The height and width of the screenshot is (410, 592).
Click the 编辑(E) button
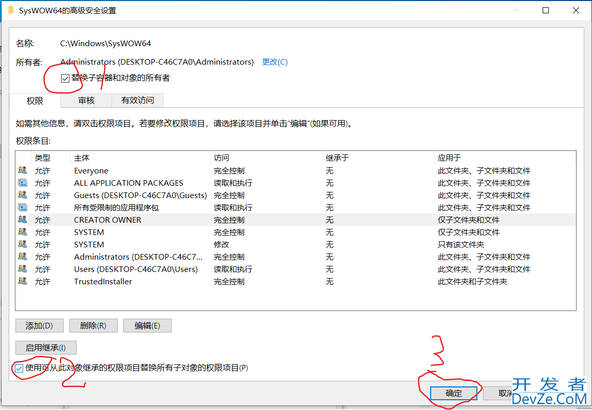(x=147, y=325)
